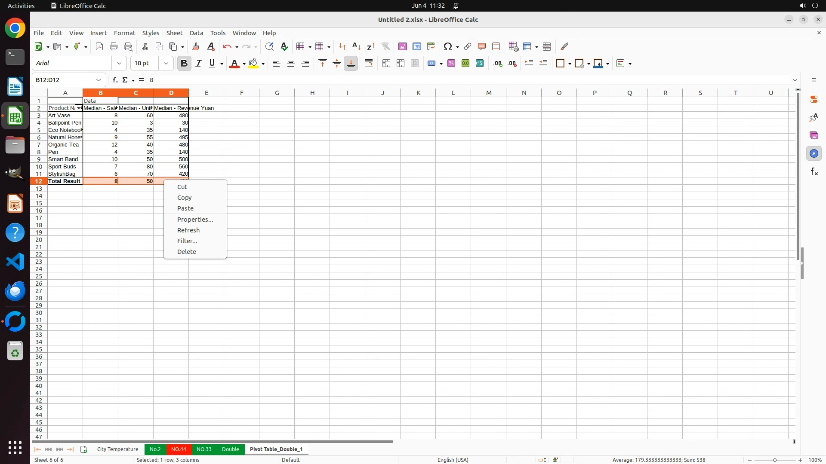
Task: Expand the font name dropdown
Action: pyautogui.click(x=119, y=64)
